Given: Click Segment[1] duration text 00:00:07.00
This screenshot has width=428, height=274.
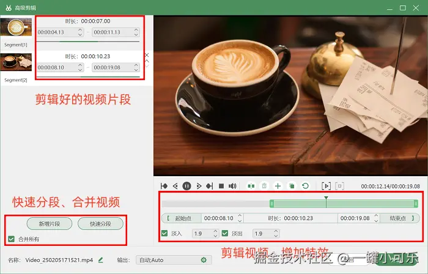Looking at the screenshot, I should point(95,21).
